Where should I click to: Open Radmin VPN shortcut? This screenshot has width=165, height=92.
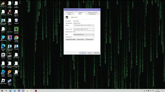click(x=3, y=38)
